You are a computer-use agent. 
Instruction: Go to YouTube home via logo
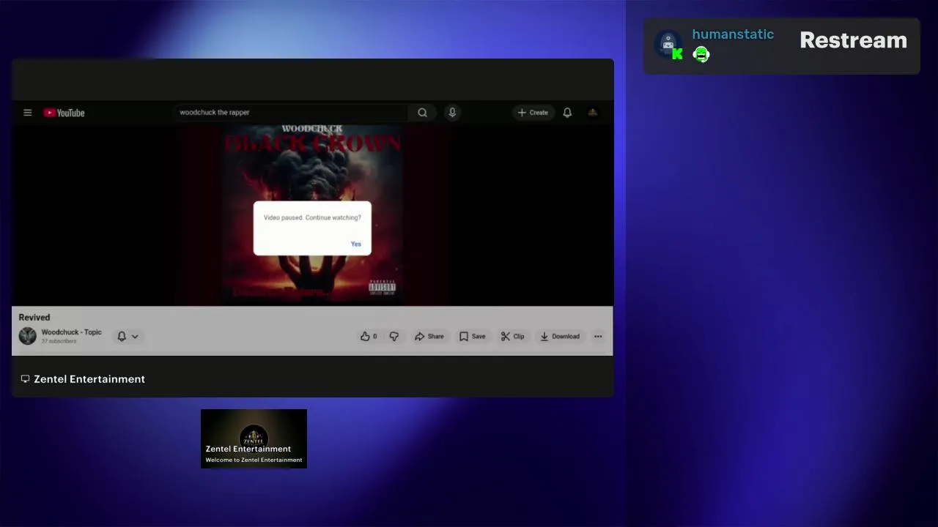point(64,113)
